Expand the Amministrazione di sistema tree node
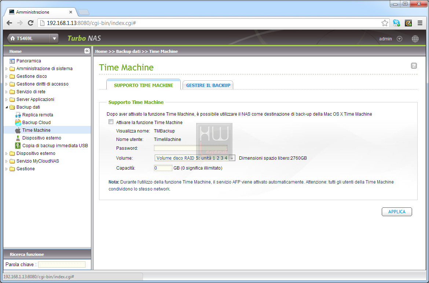 pyautogui.click(x=7, y=69)
